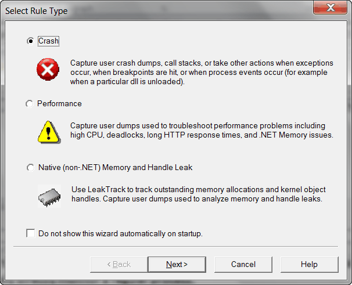Click the memory chip icon

[x=49, y=196]
